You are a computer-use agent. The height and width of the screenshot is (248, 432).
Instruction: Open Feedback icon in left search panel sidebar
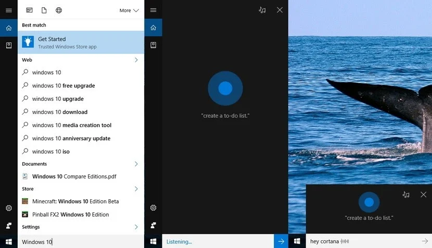[9, 226]
